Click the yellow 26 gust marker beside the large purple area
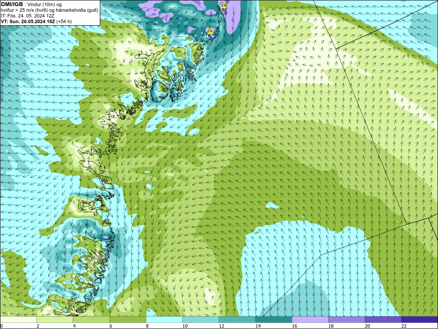The height and width of the screenshot is (329, 438). 224,5
